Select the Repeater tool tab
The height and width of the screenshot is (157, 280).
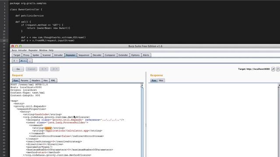click(70, 55)
